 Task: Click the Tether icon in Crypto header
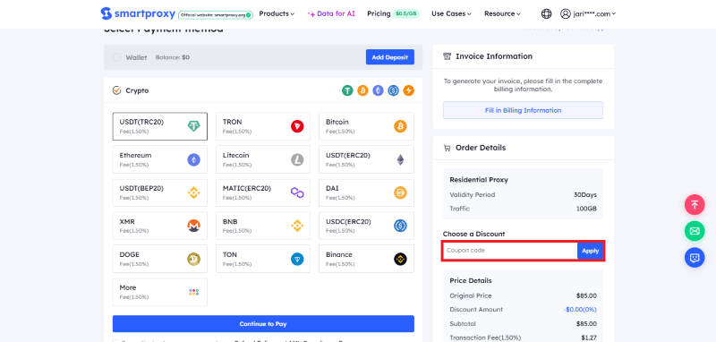348,90
